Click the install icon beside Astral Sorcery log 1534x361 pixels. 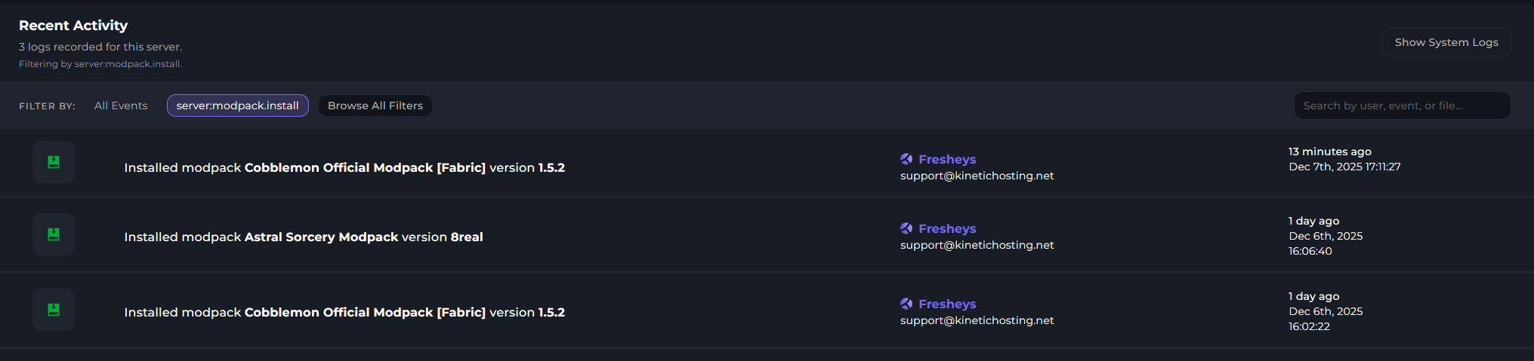(54, 234)
